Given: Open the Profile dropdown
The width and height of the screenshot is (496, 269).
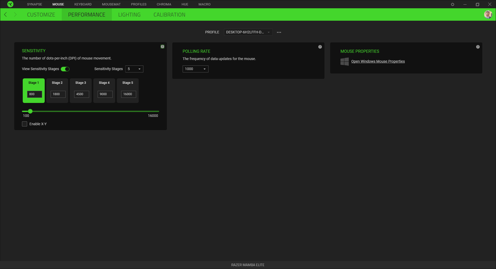Looking at the screenshot, I should click(x=248, y=32).
